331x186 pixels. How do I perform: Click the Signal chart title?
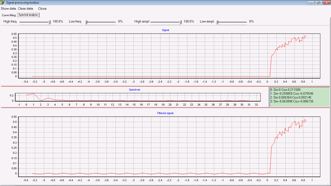coord(165,30)
